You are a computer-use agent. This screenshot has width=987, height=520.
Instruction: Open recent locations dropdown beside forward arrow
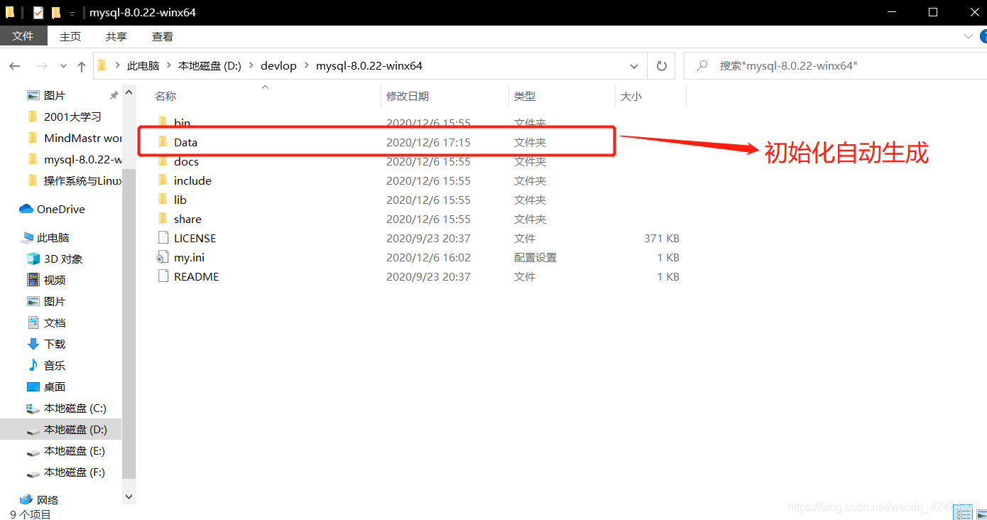[x=62, y=65]
